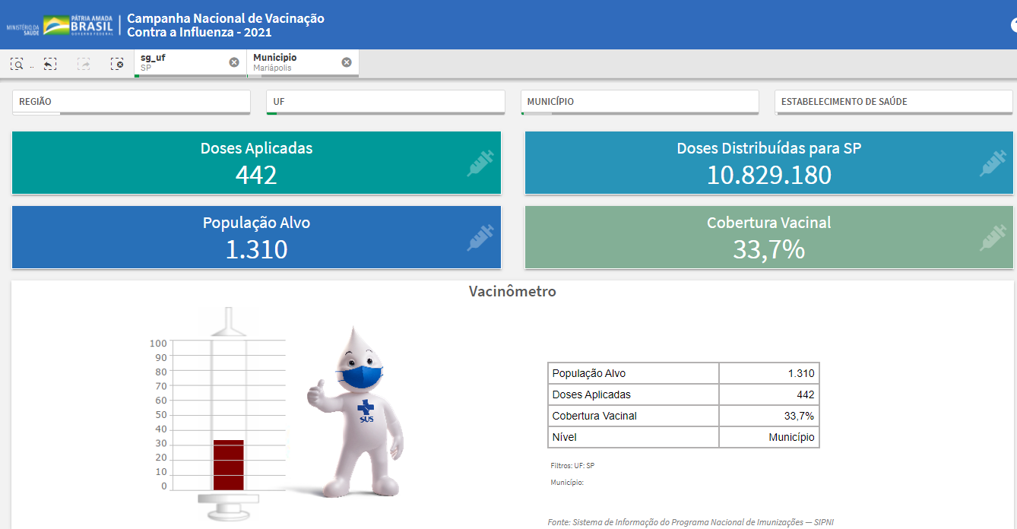The width and height of the screenshot is (1017, 529).
Task: Select the sg_uf selection tab
Action: point(181,62)
